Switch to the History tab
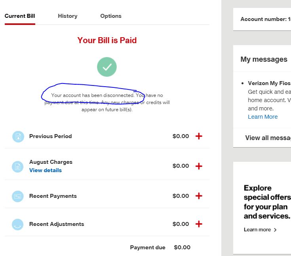The image size is (291, 256). tap(68, 16)
